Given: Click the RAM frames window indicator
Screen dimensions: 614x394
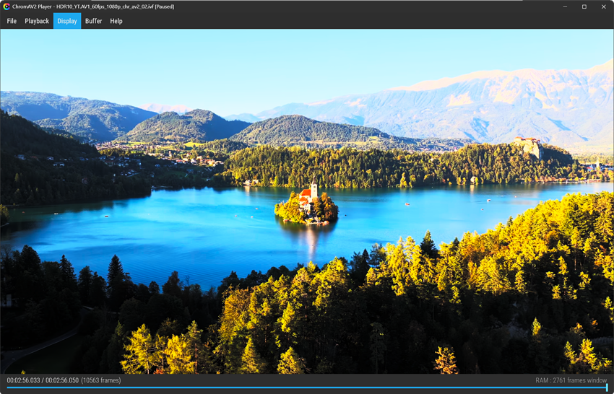Looking at the screenshot, I should 571,380.
